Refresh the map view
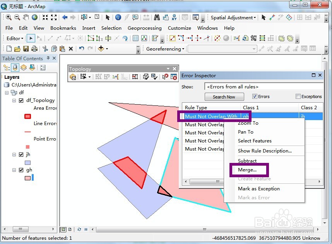Viewport: 332px width, 244px height. pos(79,229)
